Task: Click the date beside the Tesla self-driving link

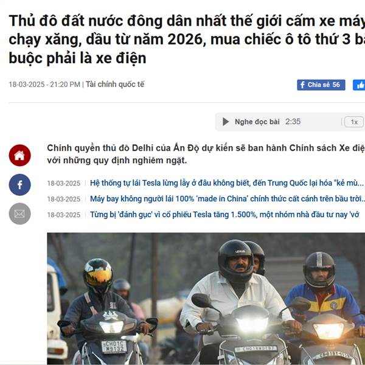Action: tap(63, 184)
